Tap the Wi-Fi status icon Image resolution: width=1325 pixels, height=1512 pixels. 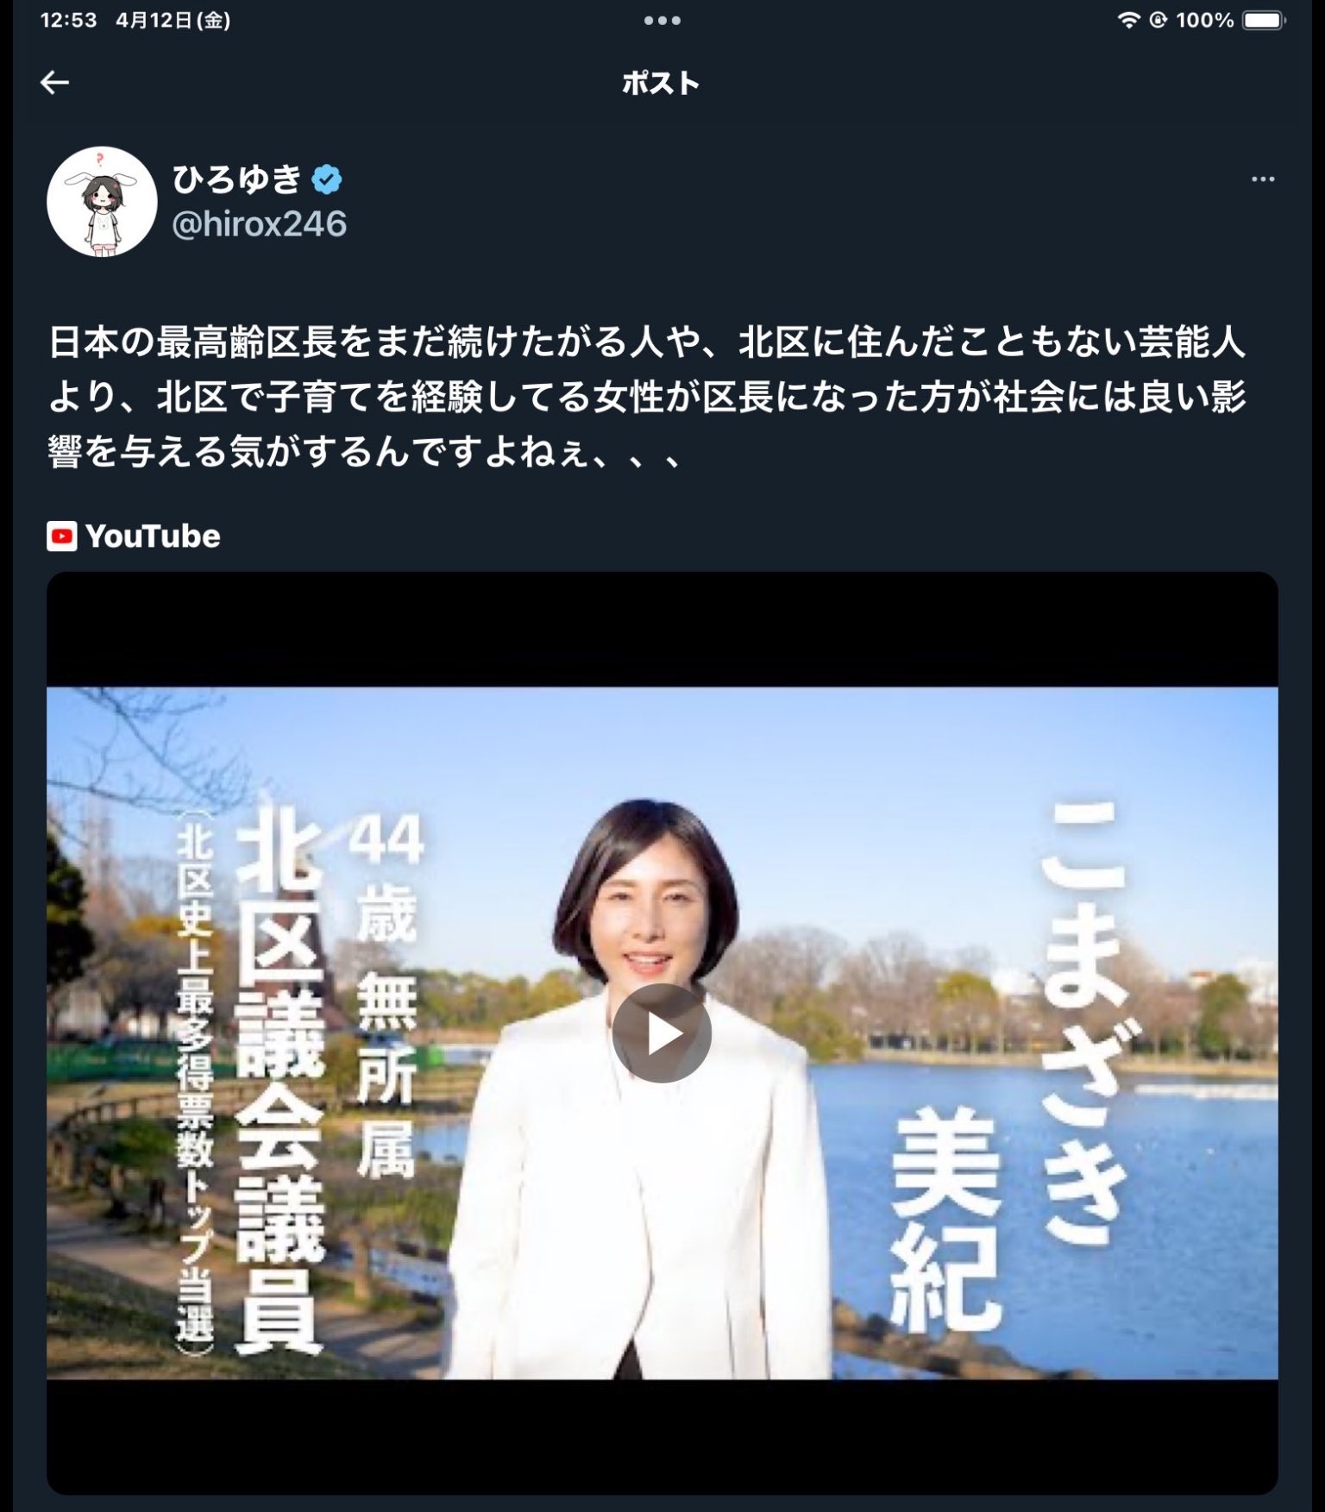(x=1128, y=21)
